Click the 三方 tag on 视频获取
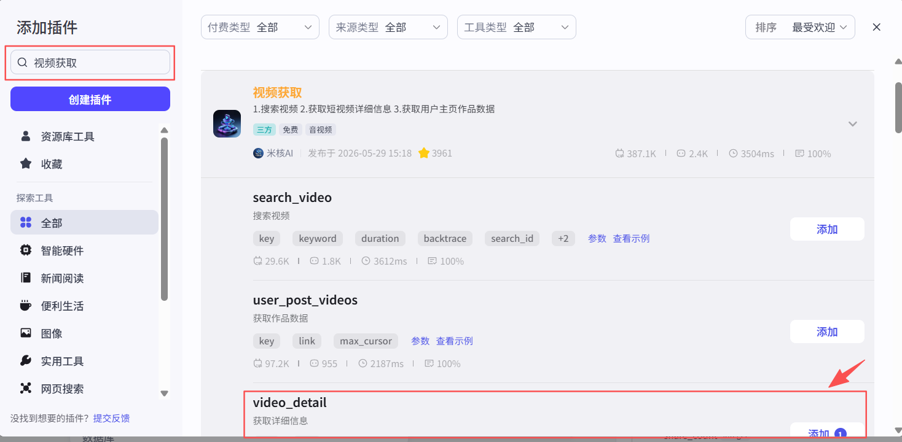 tap(264, 130)
